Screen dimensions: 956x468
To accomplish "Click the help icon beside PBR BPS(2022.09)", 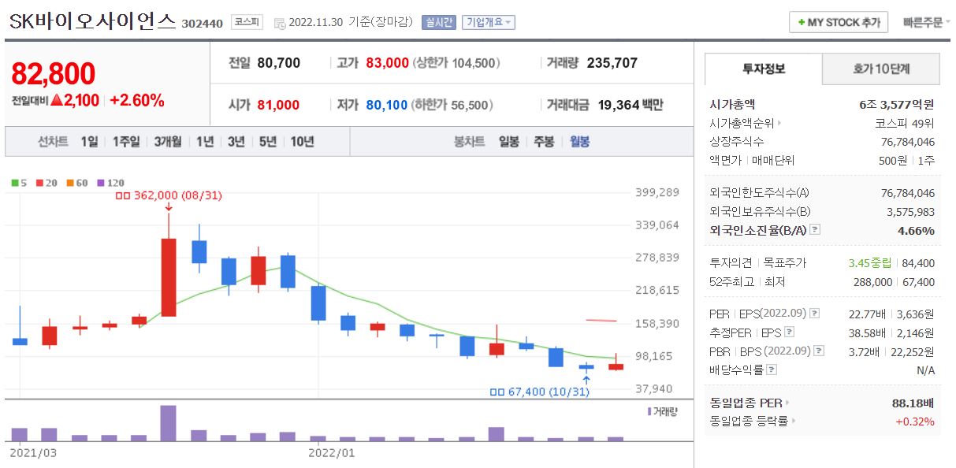I will 817,351.
